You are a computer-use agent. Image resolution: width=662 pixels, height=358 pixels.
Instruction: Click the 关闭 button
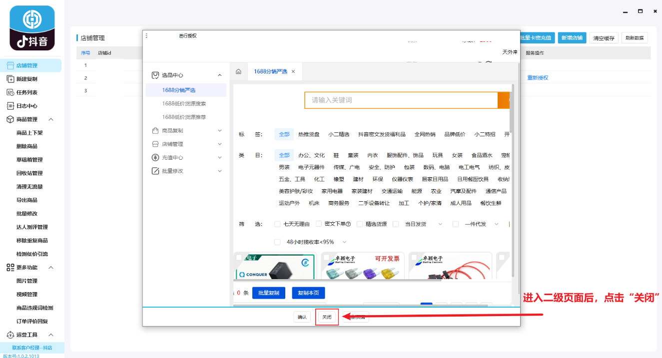coord(327,317)
